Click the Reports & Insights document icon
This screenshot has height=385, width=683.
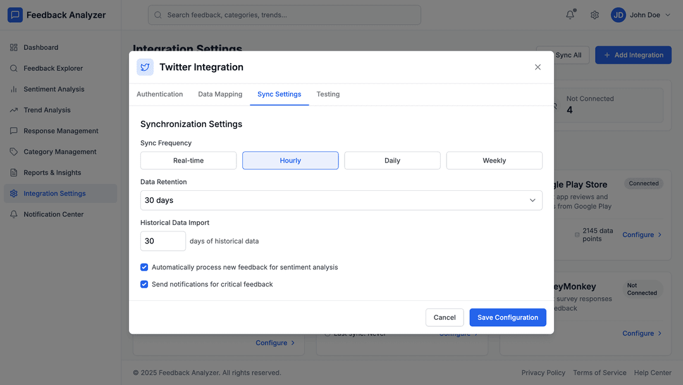[x=14, y=173]
